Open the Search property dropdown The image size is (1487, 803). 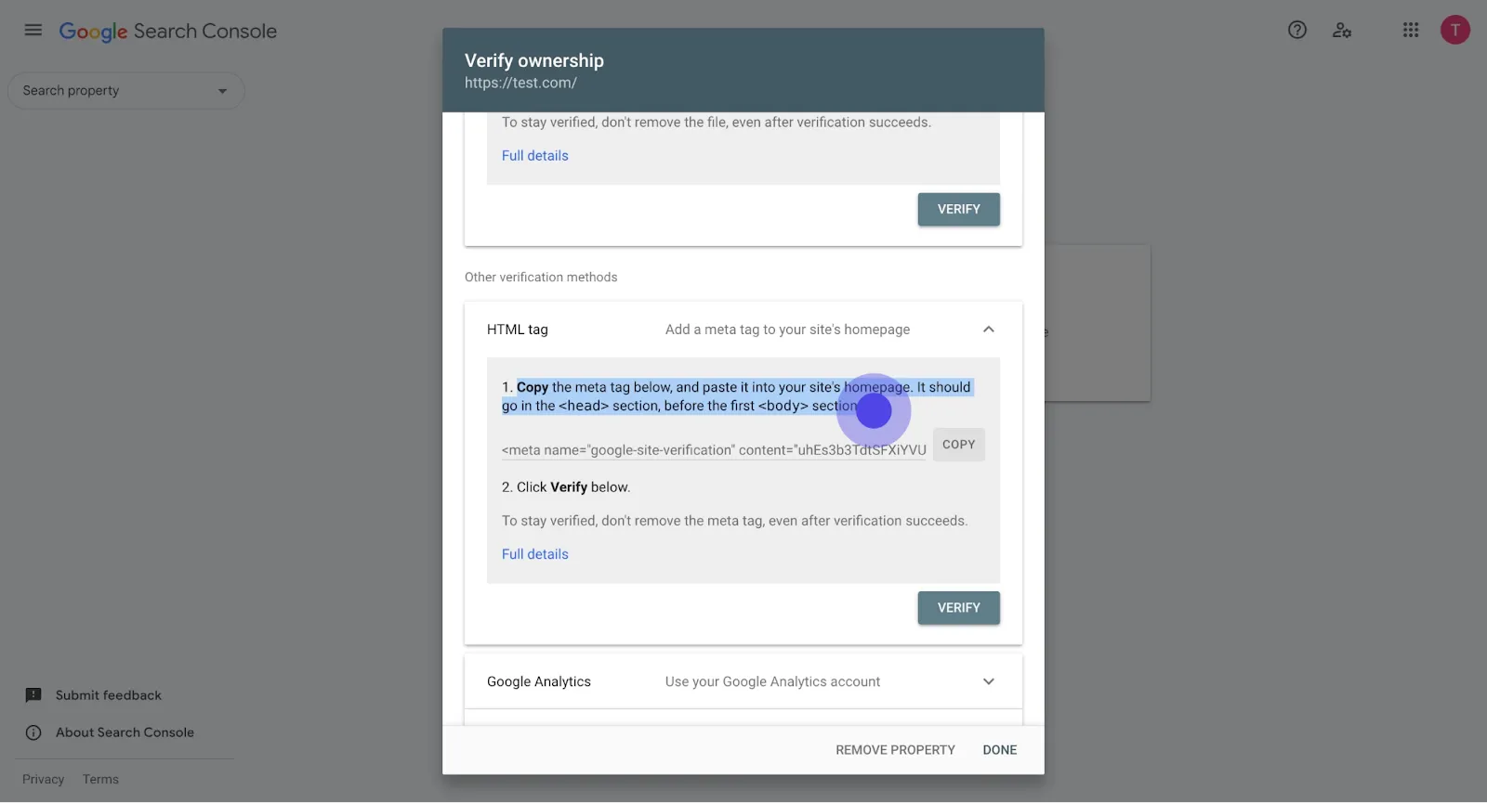pyautogui.click(x=126, y=91)
